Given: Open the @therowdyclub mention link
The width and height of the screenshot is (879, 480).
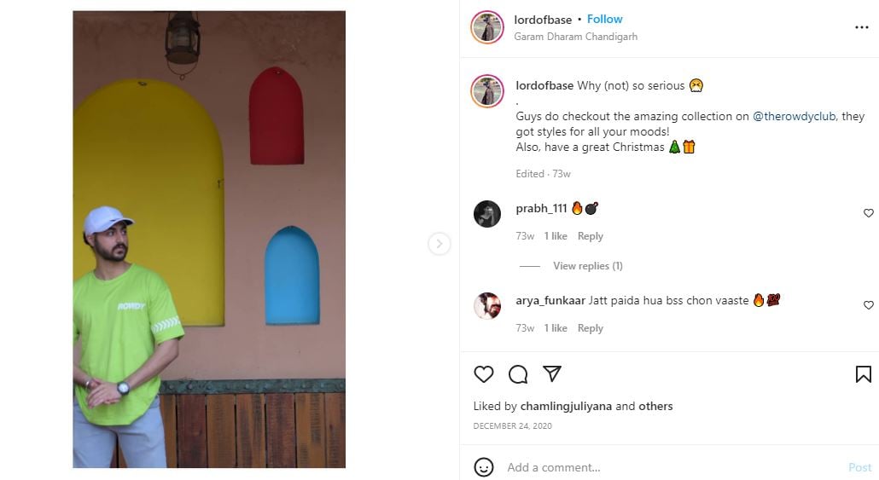Looking at the screenshot, I should [794, 117].
